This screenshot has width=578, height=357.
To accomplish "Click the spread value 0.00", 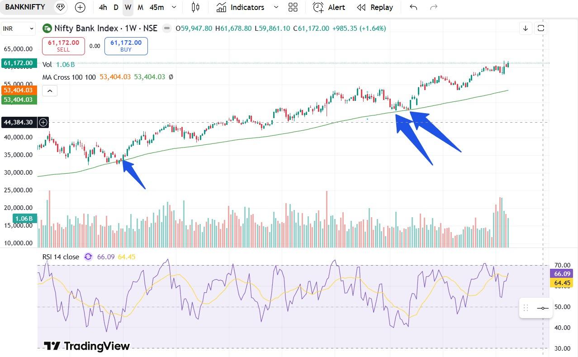I will click(95, 46).
